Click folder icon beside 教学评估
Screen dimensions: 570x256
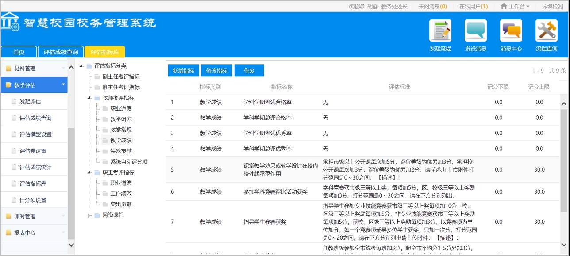pyautogui.click(x=8, y=85)
